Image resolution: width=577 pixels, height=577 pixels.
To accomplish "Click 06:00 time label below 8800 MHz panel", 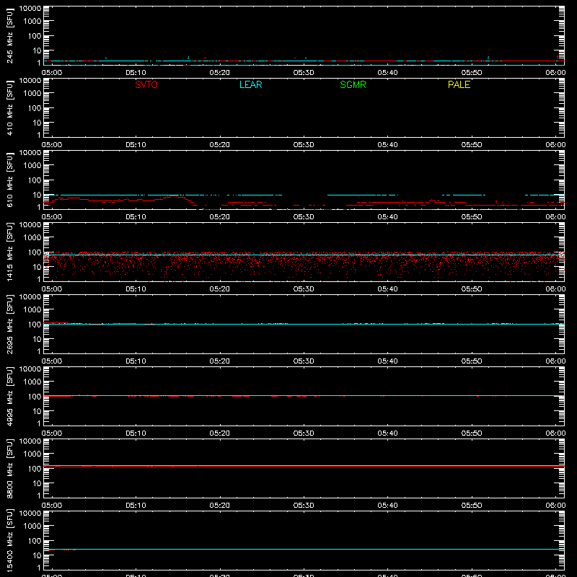I will [x=555, y=506].
